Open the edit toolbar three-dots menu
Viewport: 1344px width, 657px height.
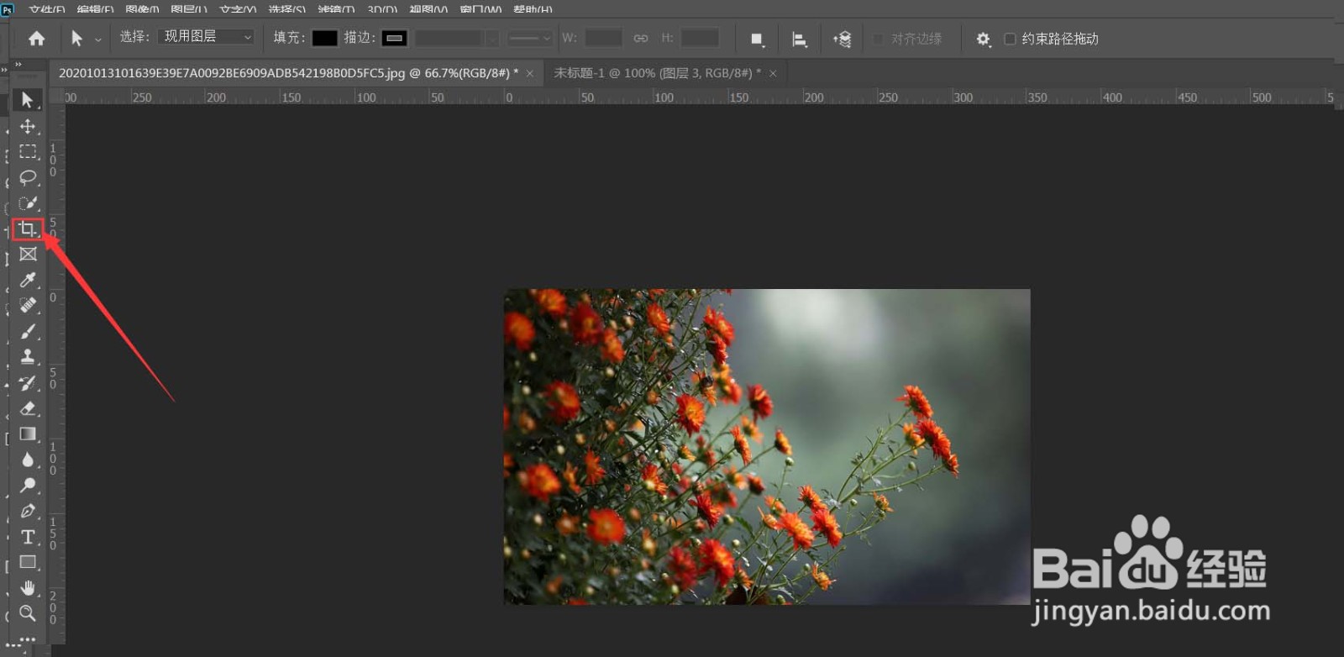pyautogui.click(x=27, y=640)
